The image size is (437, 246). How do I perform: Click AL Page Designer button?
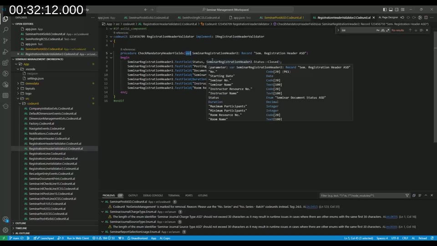(x=388, y=17)
